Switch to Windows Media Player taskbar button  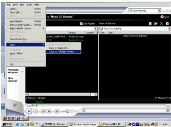pos(83,124)
